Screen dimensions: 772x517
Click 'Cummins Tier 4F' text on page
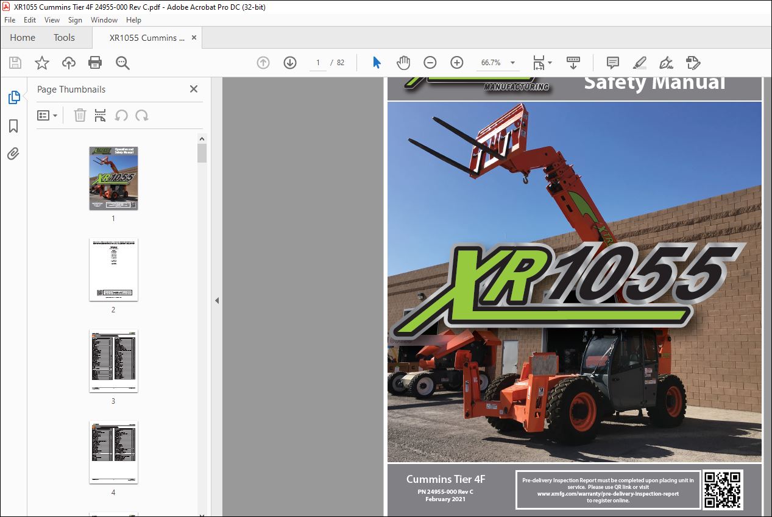click(445, 479)
